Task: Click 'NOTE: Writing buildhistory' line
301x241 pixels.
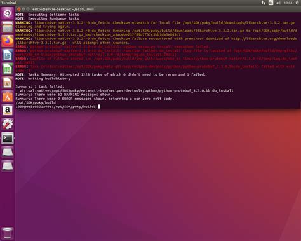Action: (x=43, y=79)
